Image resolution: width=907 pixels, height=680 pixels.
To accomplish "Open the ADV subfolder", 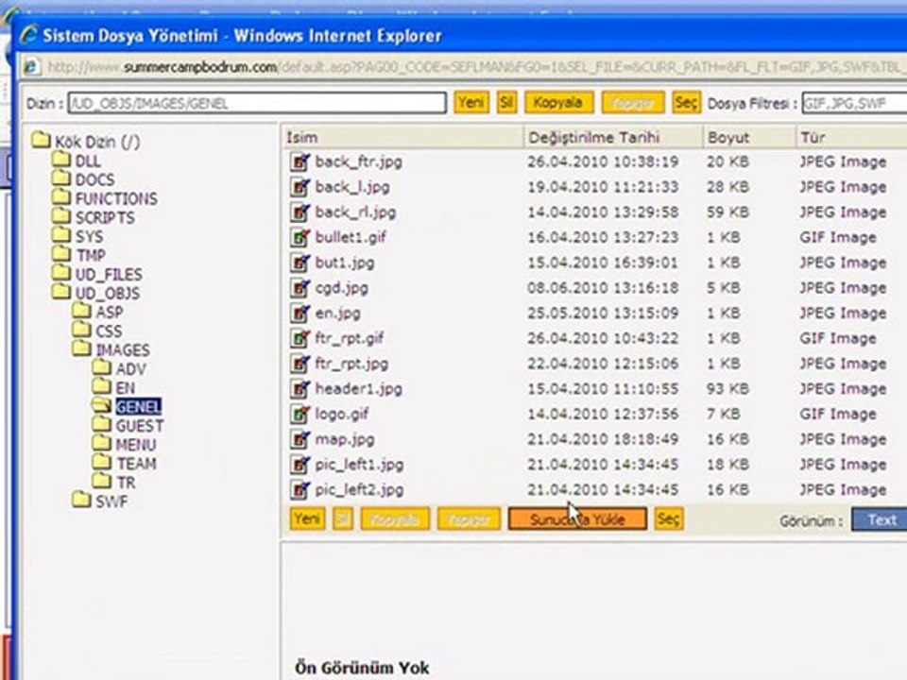I will point(130,369).
